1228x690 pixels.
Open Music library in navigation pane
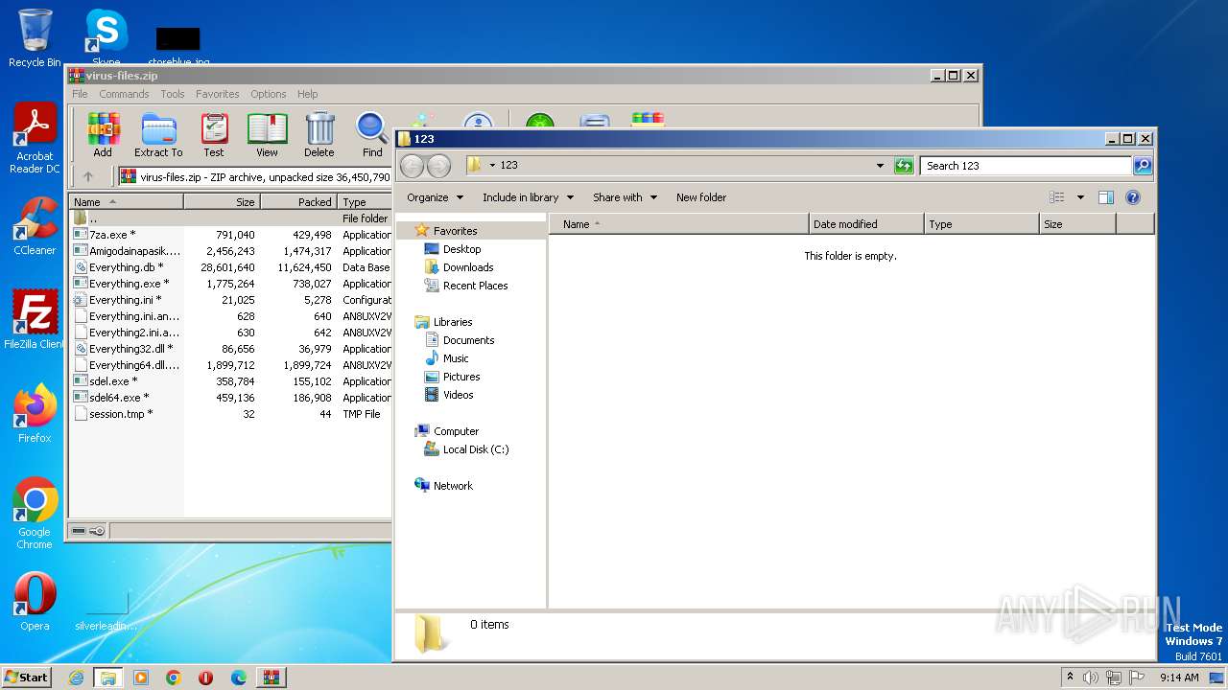456,358
